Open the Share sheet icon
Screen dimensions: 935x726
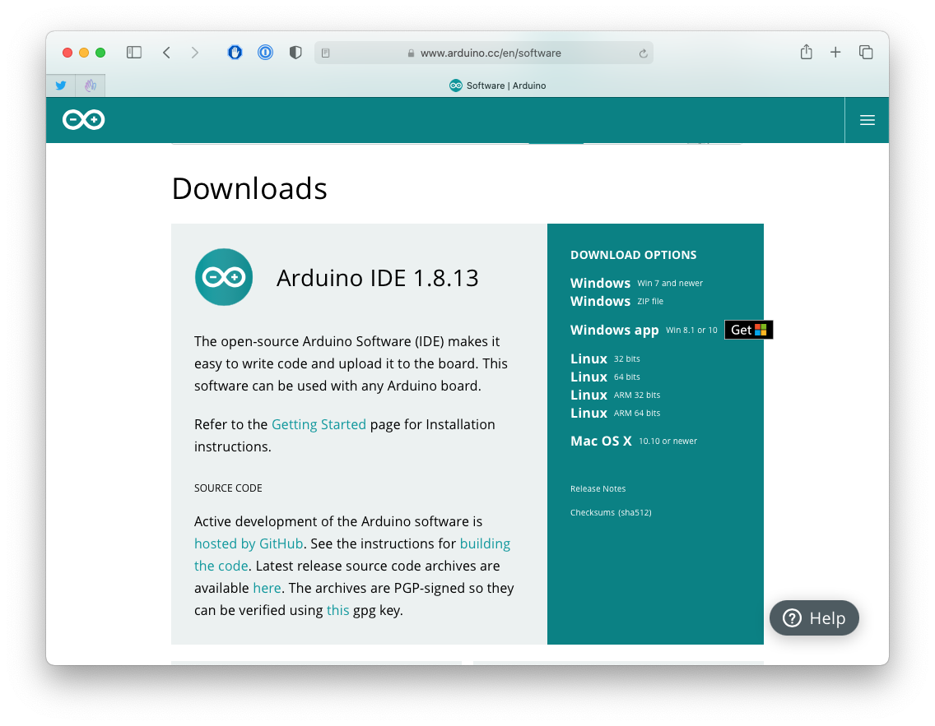[806, 53]
